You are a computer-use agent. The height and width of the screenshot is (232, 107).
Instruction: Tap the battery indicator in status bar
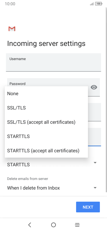(99, 4)
